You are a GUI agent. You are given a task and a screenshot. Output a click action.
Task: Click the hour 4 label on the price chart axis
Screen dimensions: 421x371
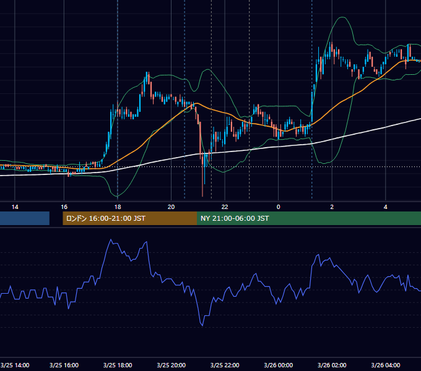tap(386, 207)
